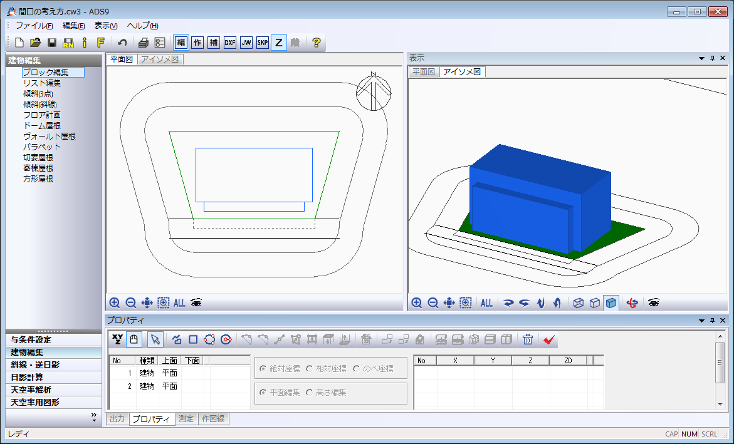The image size is (734, 444).
Task: Save the file with the floppy disk icon
Action: click(52, 43)
